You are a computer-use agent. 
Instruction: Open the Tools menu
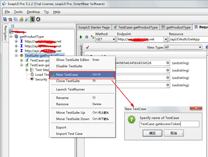[x=18, y=12]
